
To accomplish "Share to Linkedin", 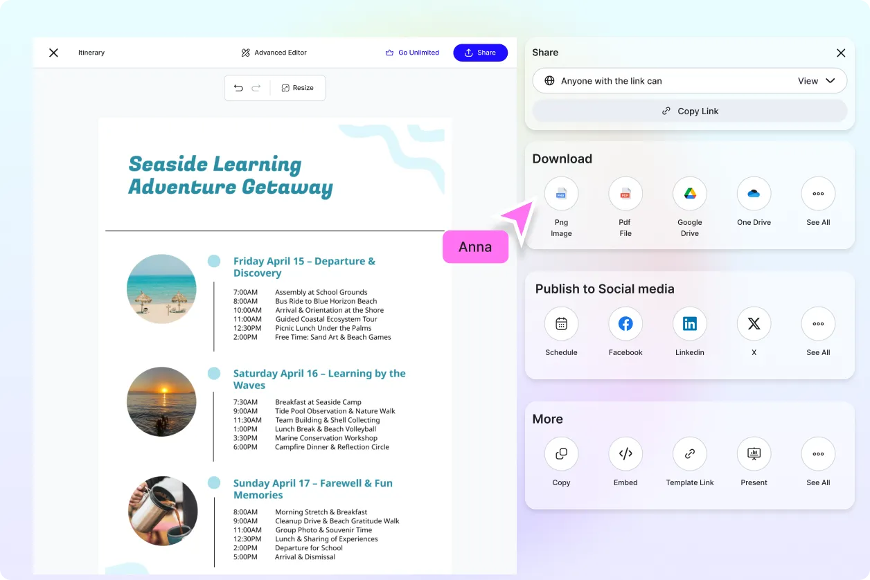I will (x=689, y=323).
